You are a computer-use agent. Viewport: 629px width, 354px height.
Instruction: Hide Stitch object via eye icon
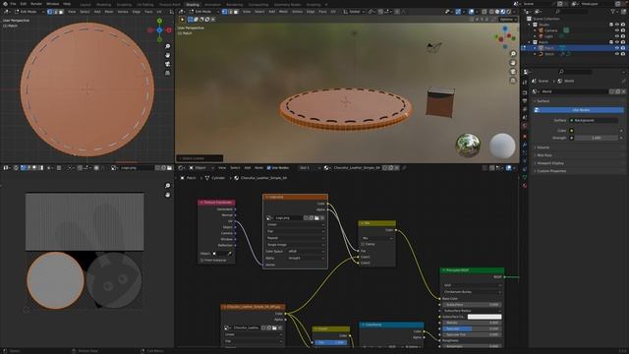[x=617, y=54]
